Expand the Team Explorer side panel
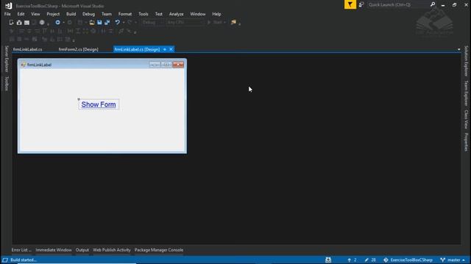471x264 pixels. pyautogui.click(x=466, y=93)
